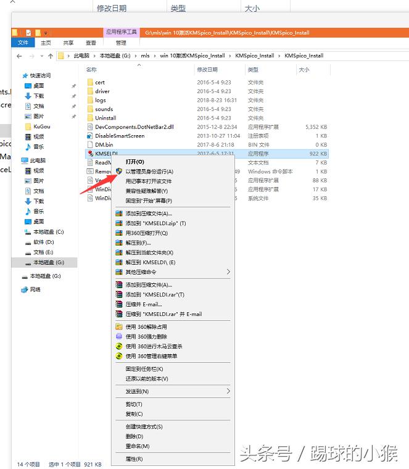This screenshot has height=469, width=409.
Task: Expand the Send to (发送到) submenu arrow
Action: 228,391
